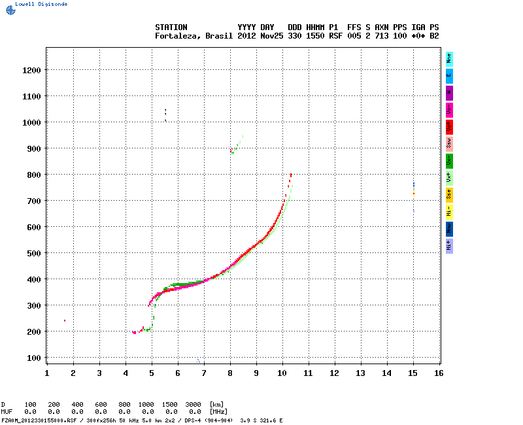The width and height of the screenshot is (523, 425).
Task: Click the Lowell Digisonde globe logo
Action: [10, 10]
